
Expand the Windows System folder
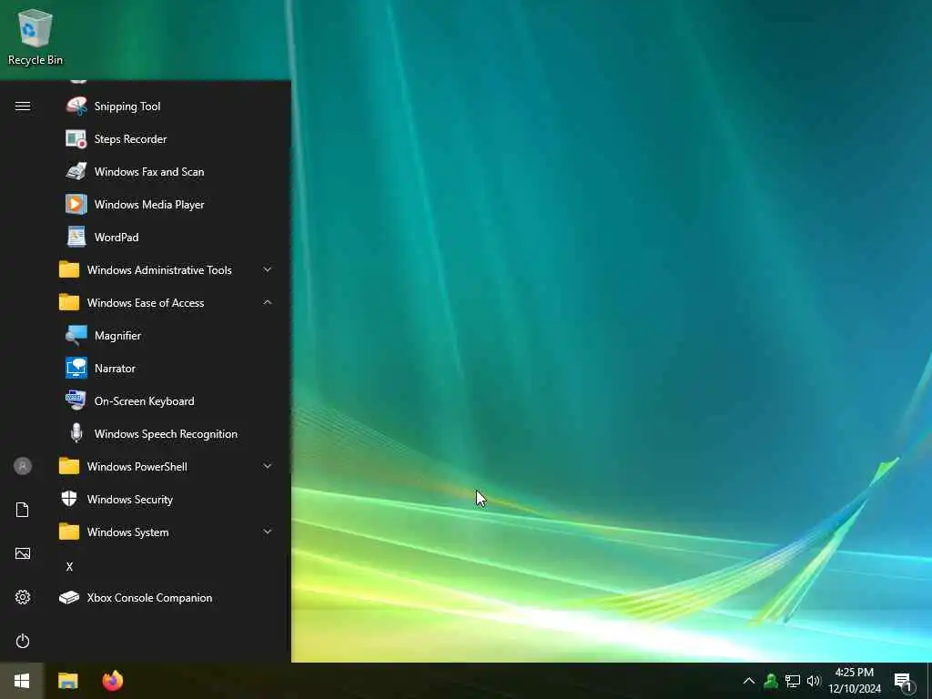[167, 532]
